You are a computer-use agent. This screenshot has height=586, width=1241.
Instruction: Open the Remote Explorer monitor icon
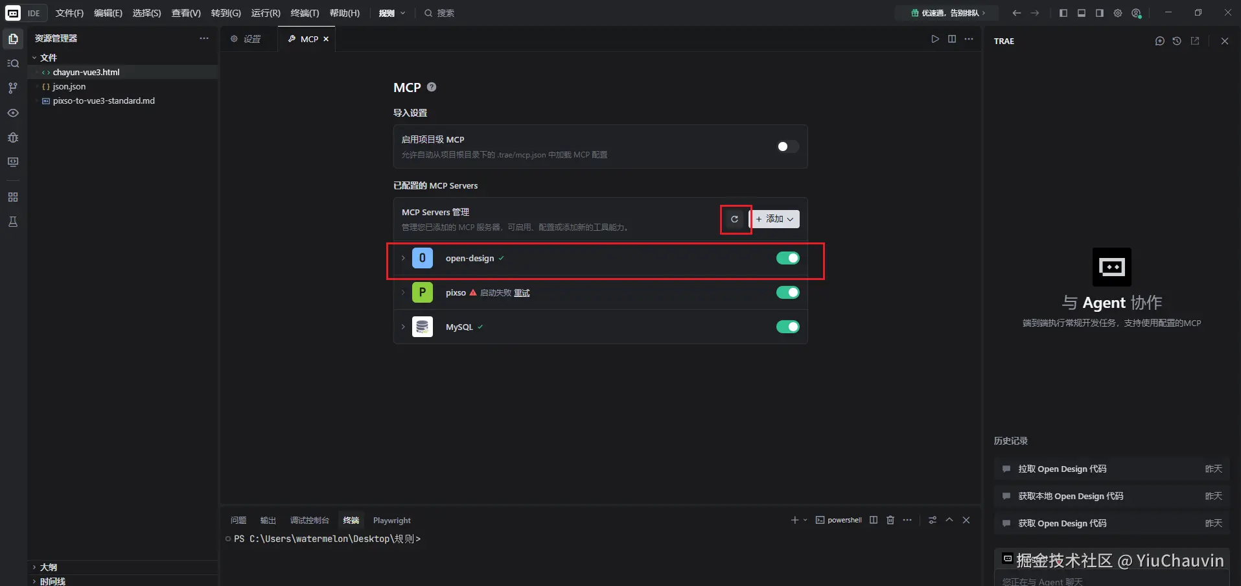coord(13,162)
